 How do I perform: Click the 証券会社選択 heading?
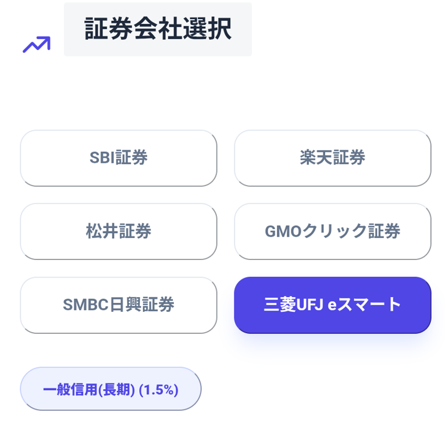click(158, 30)
